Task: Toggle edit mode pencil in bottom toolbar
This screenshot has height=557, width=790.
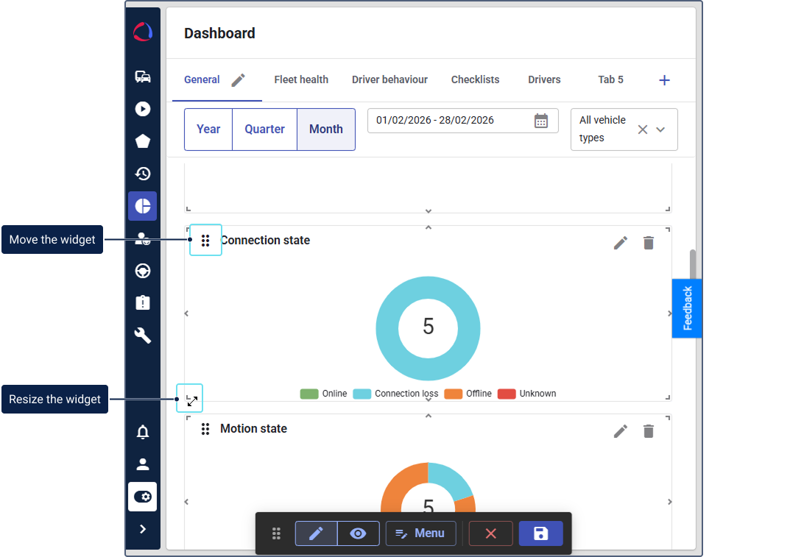Action: point(316,533)
